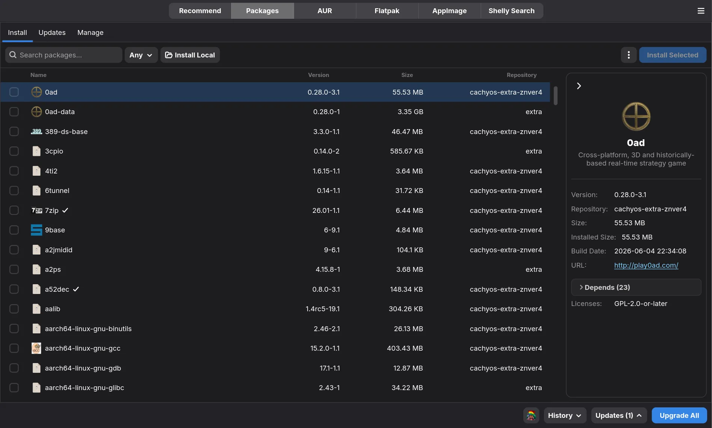Viewport: 712px width, 428px height.
Task: Check the 9base checkbox
Action: tap(14, 230)
